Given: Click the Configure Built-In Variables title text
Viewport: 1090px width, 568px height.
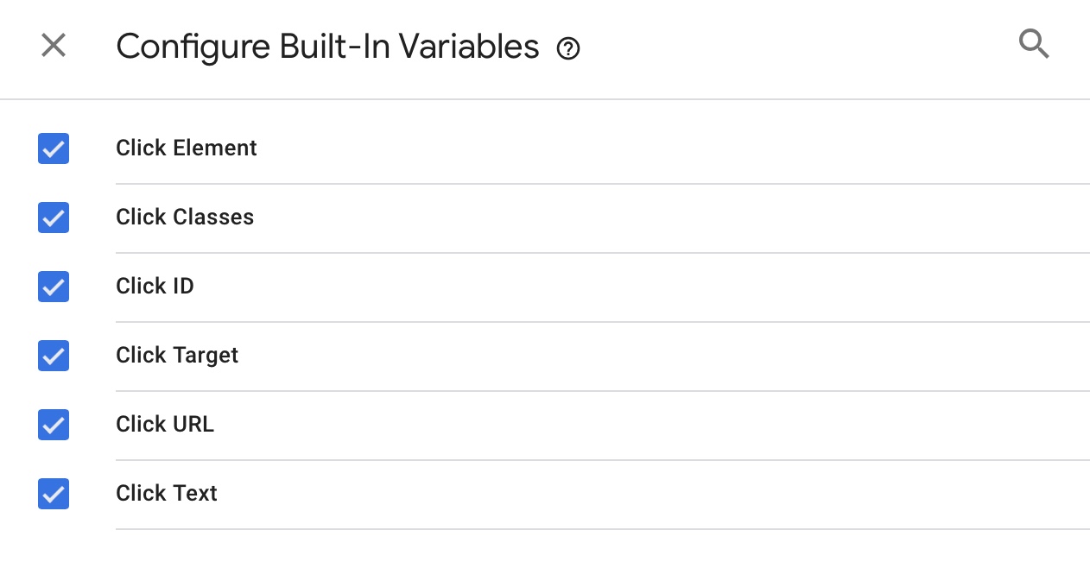Looking at the screenshot, I should click(327, 47).
